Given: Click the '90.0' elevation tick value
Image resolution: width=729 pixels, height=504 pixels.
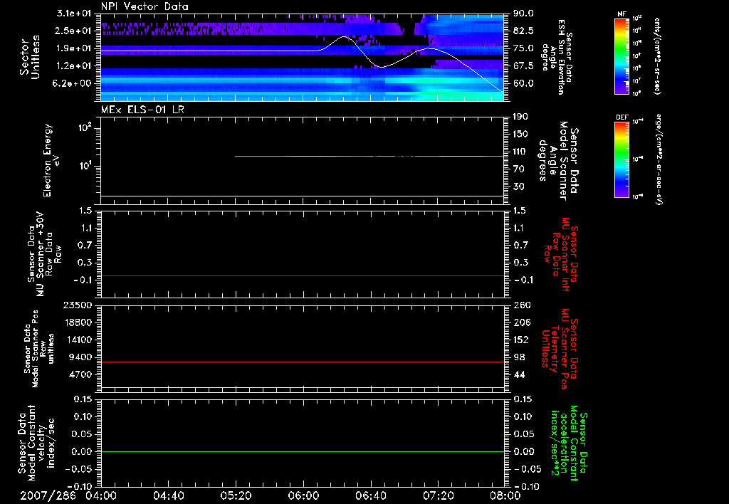Looking at the screenshot, I should tap(523, 14).
